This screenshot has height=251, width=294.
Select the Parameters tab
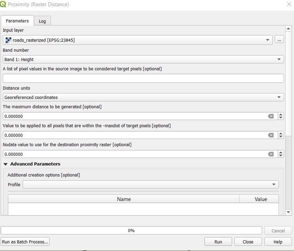[x=17, y=21]
